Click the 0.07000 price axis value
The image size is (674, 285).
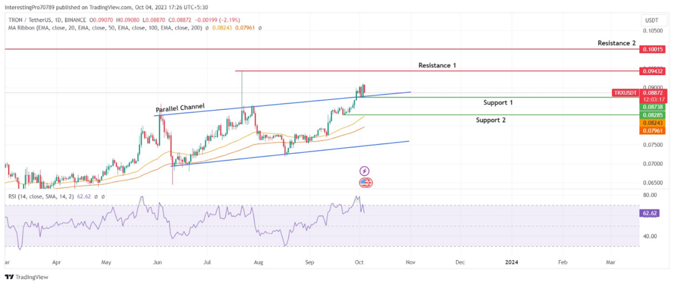[652, 164]
